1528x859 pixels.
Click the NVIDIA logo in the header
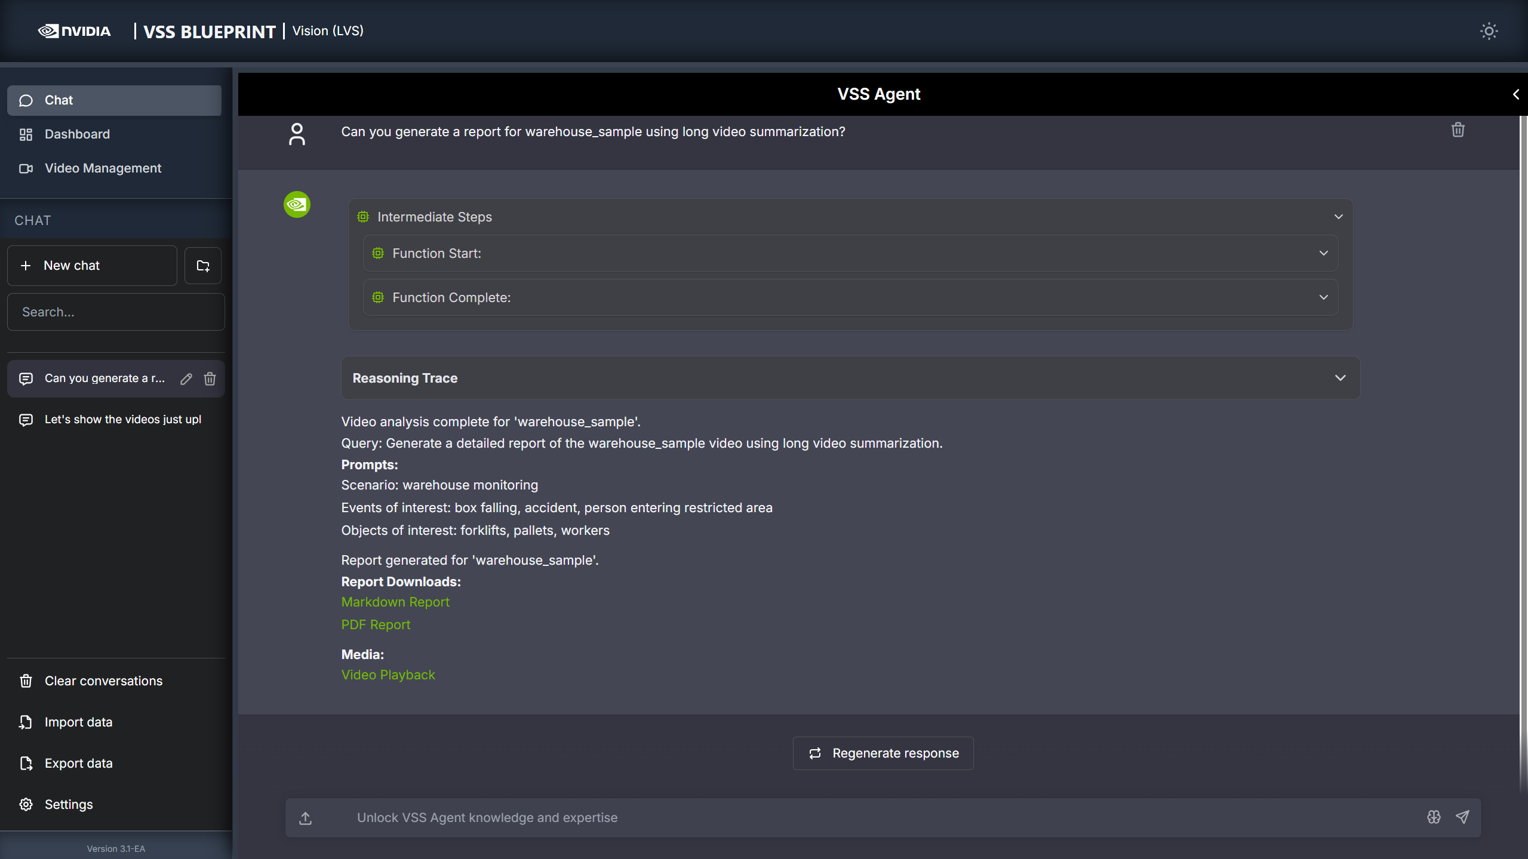coord(74,30)
